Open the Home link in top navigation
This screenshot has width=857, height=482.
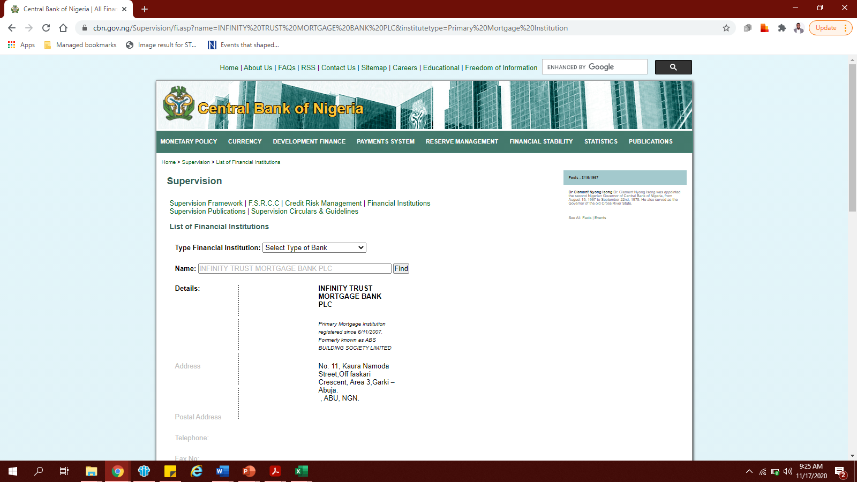[x=229, y=68]
